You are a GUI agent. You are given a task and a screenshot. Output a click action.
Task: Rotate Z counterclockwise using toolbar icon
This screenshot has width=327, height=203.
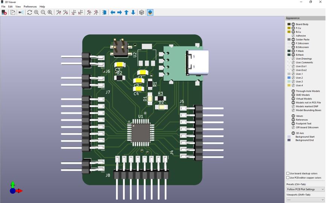click(x=96, y=12)
